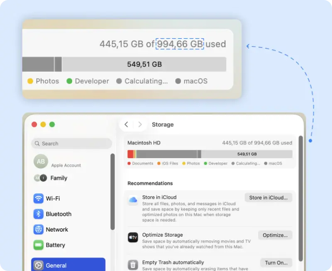Click the gray used segment of Macintosh HD bar
Viewport: 332px width, 271px height.
coord(167,154)
